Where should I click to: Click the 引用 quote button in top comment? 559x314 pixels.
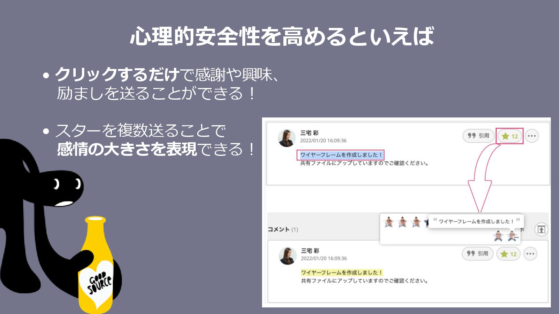[x=479, y=136]
